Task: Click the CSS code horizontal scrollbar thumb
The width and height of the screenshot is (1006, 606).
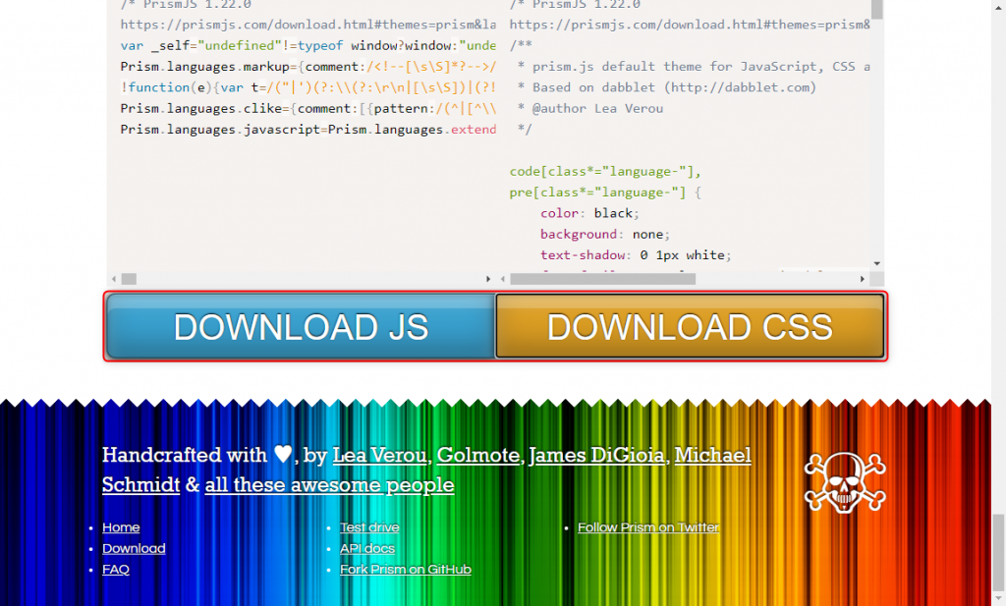Action: pyautogui.click(x=603, y=279)
